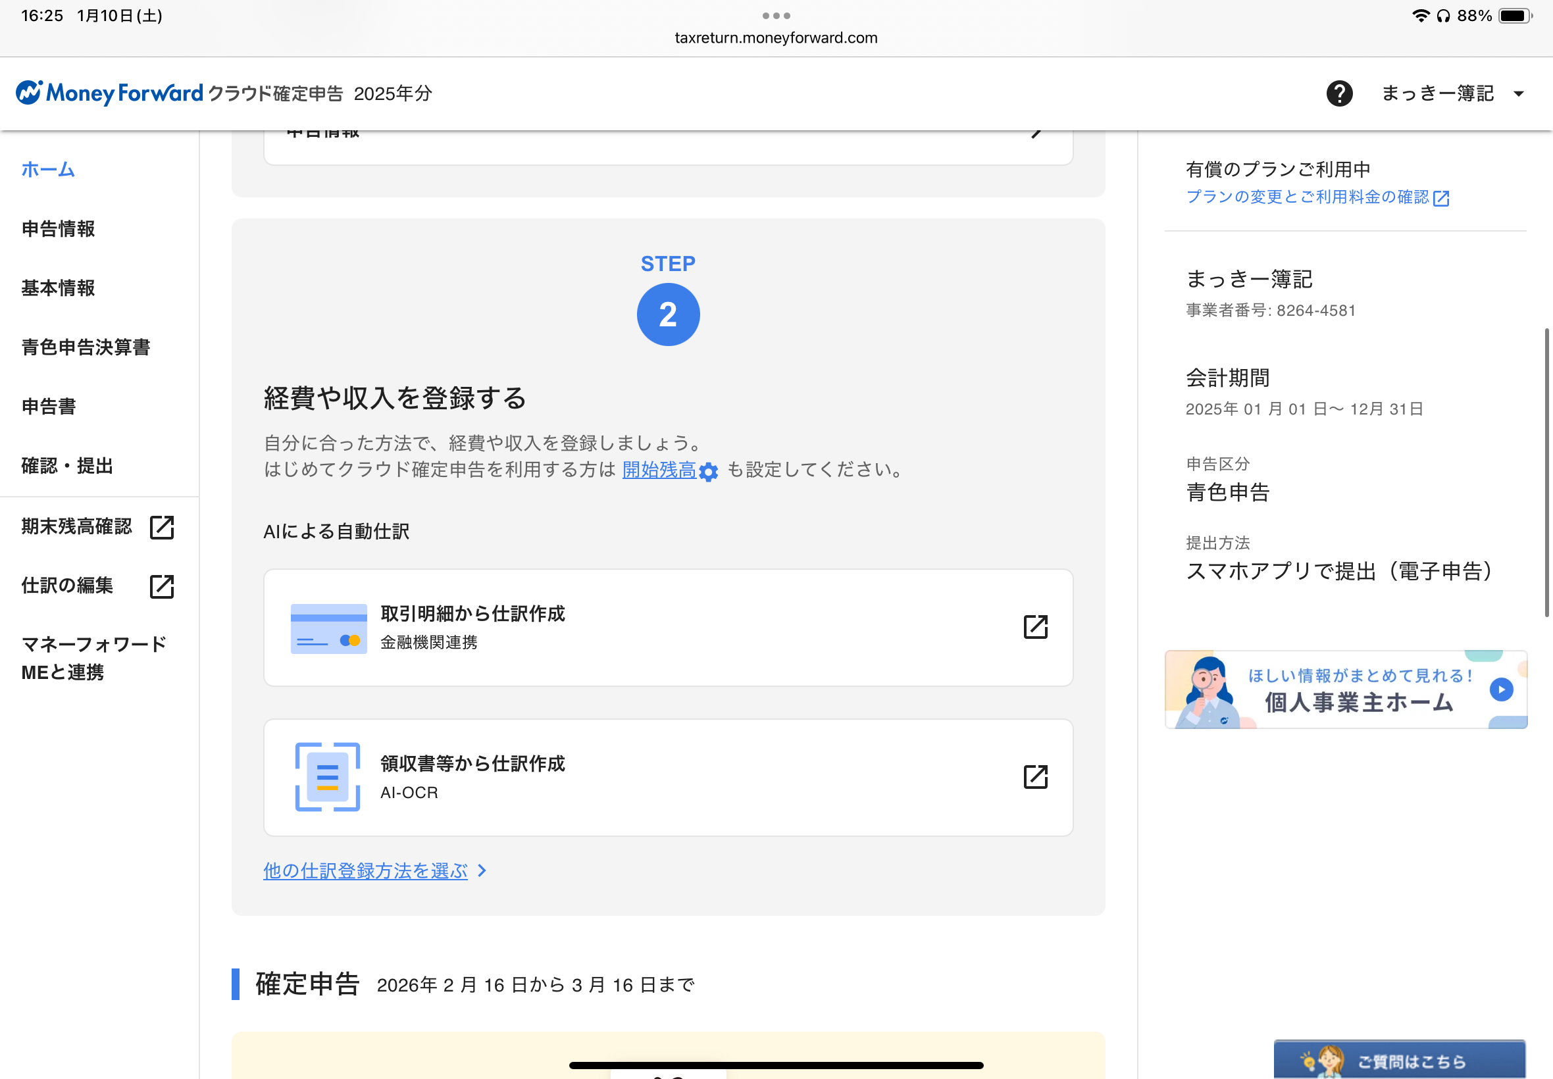Open the 期末残高確認 sidebar link

(x=76, y=526)
